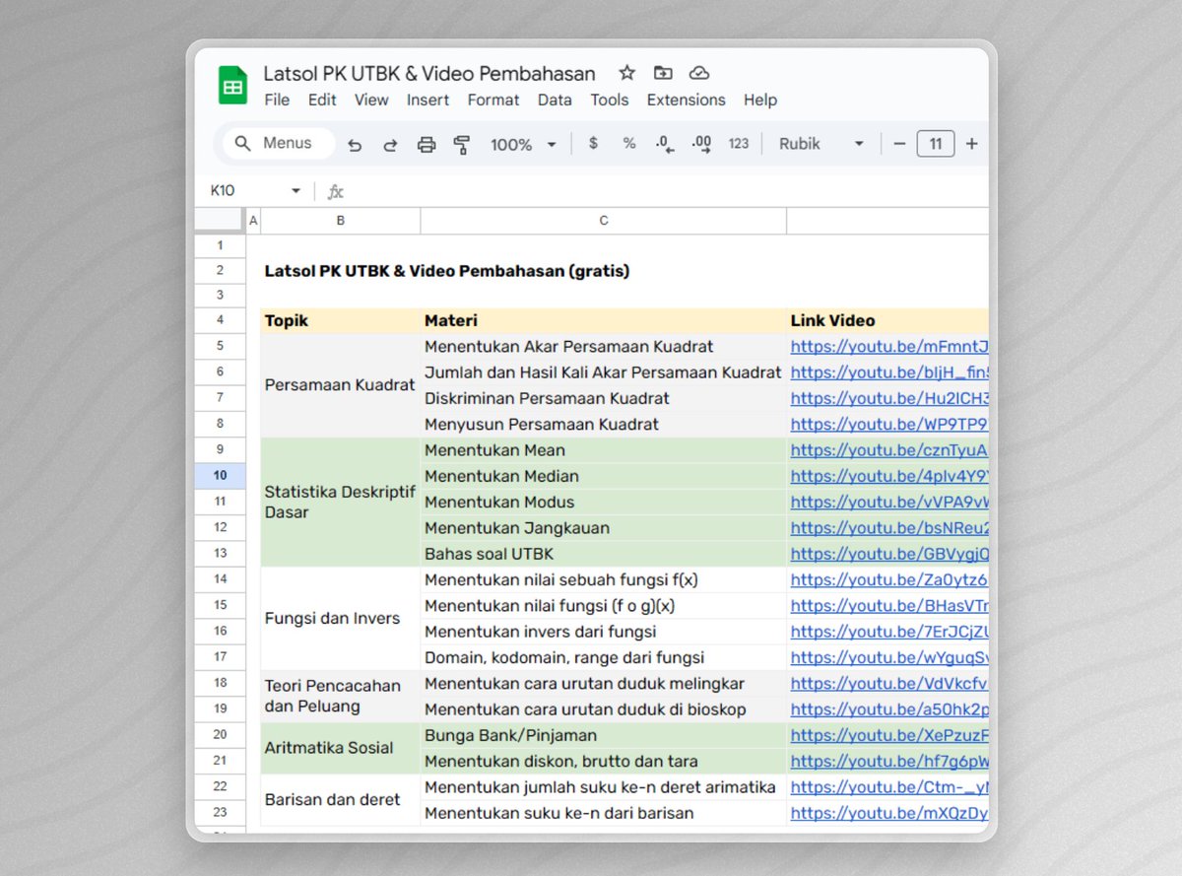The image size is (1182, 876).
Task: Open the Rubik font dropdown
Action: click(x=821, y=144)
